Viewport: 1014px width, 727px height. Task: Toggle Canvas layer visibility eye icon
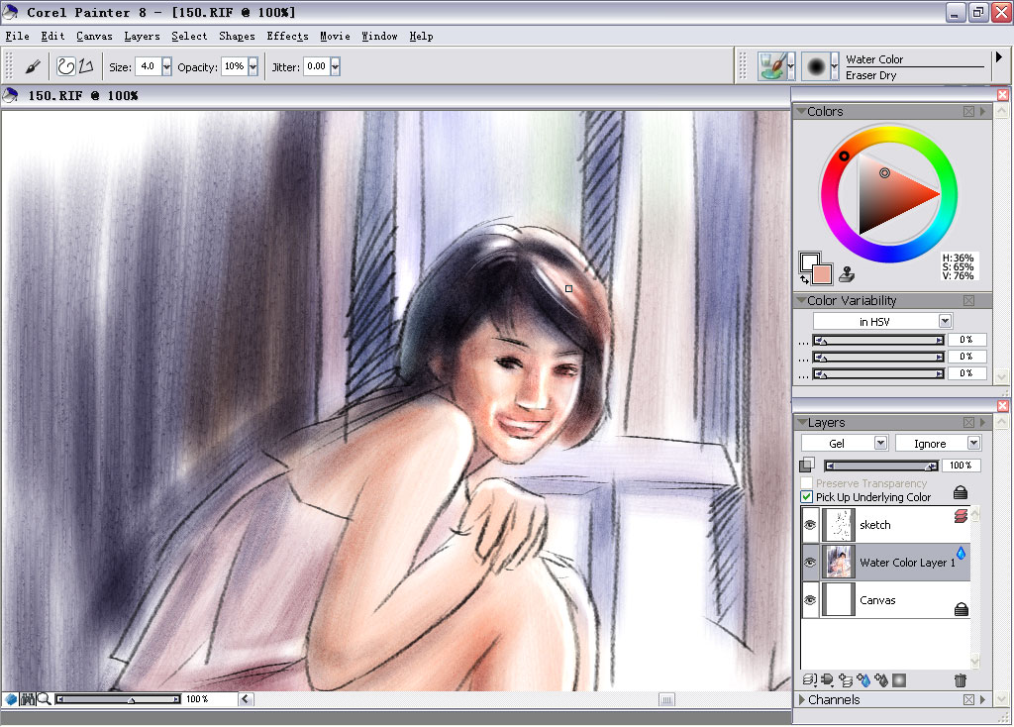click(x=810, y=599)
